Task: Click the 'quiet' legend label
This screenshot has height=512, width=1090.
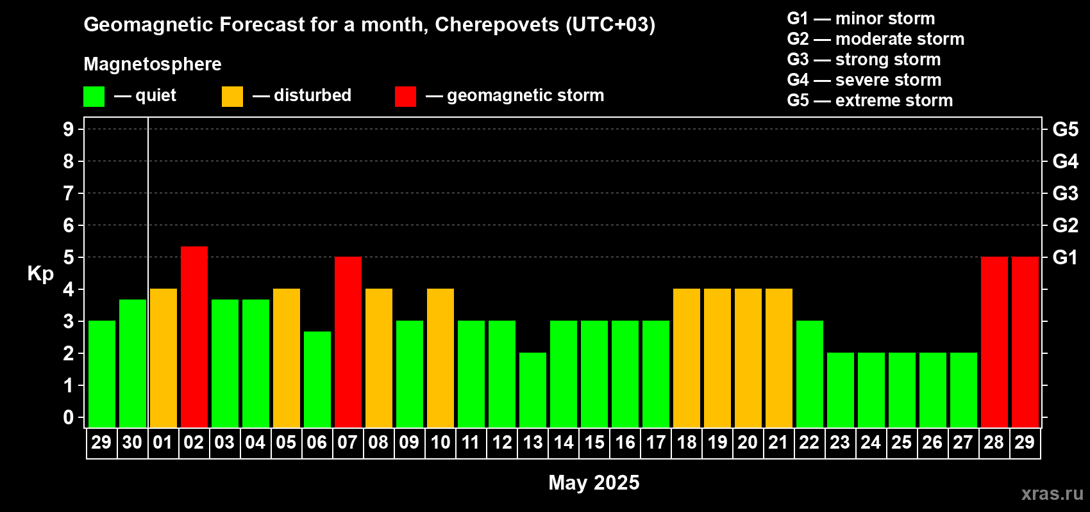Action: pyautogui.click(x=156, y=95)
